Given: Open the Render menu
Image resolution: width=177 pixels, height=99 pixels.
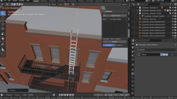Looking at the screenshot, I should point(15,1).
